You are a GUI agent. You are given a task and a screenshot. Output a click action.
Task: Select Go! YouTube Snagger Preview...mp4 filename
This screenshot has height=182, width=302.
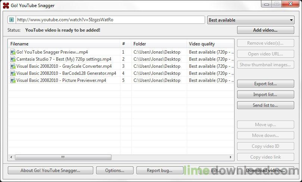(x=52, y=52)
